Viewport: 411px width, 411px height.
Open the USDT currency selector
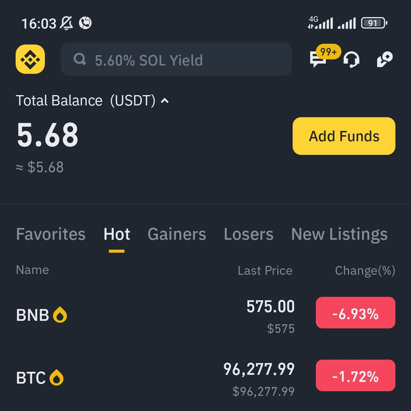click(x=133, y=100)
